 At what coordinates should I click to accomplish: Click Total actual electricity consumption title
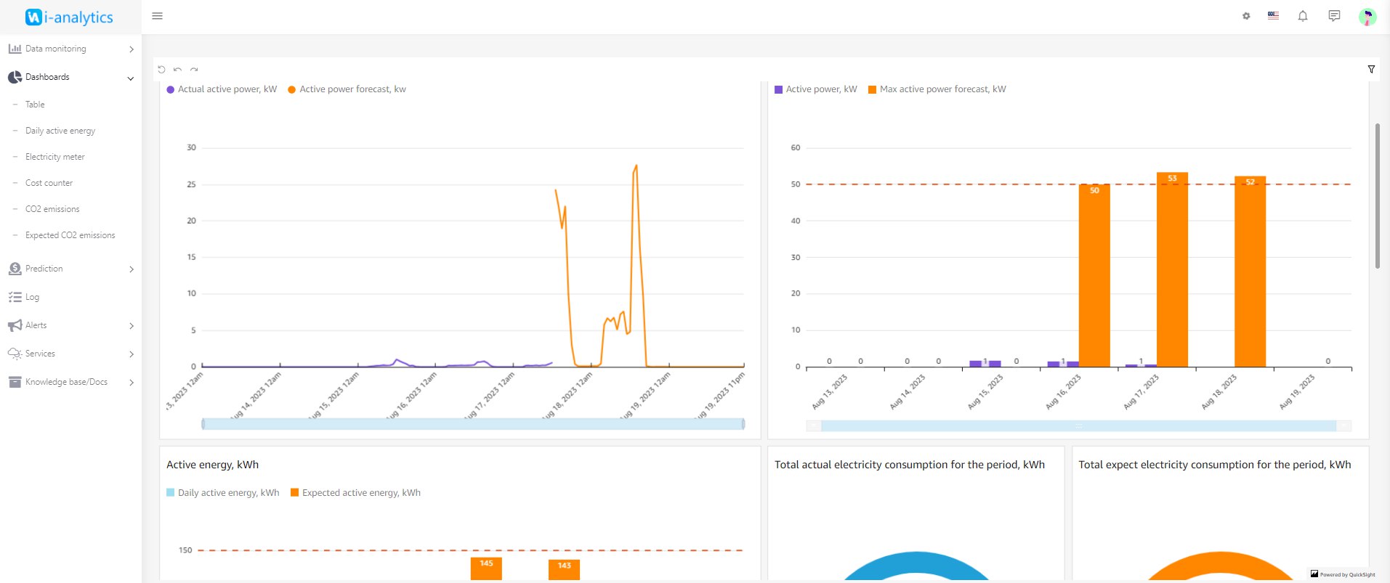click(910, 465)
